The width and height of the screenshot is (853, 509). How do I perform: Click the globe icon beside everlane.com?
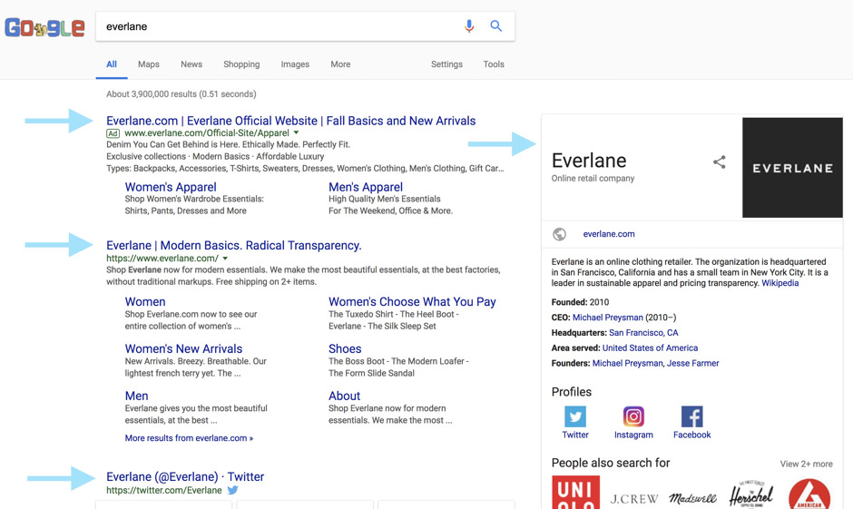[560, 234]
